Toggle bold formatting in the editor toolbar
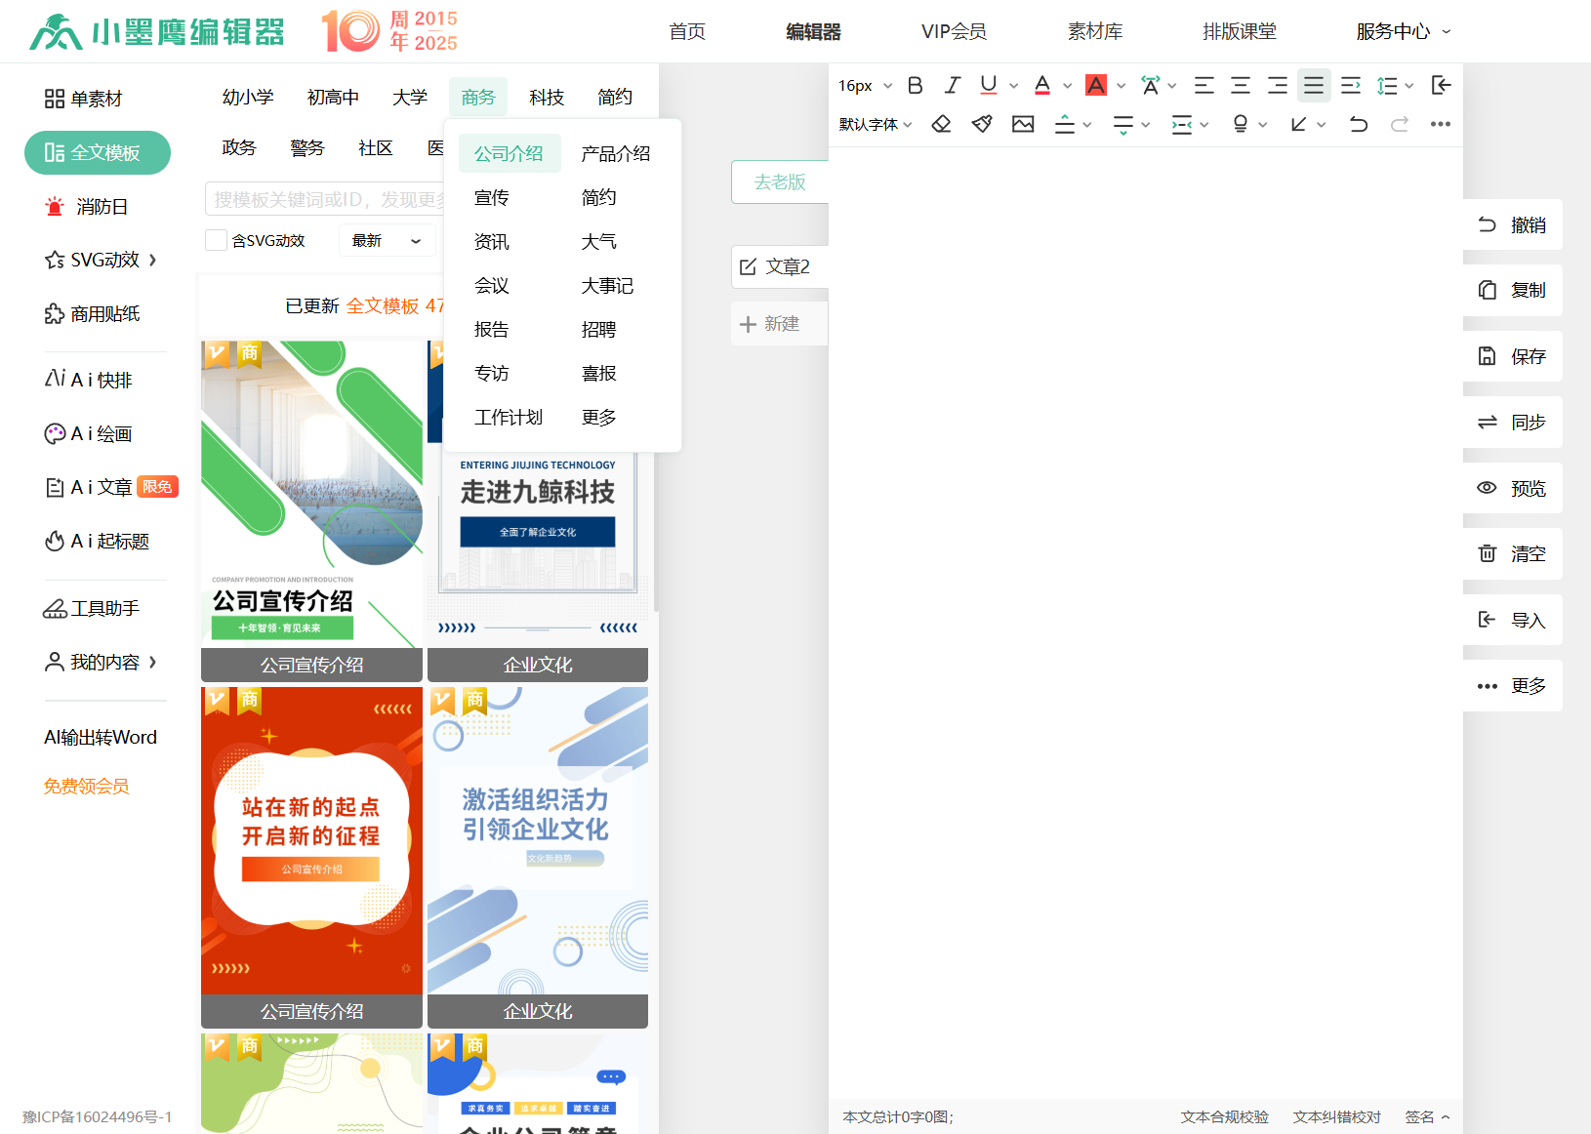The image size is (1591, 1134). point(915,86)
